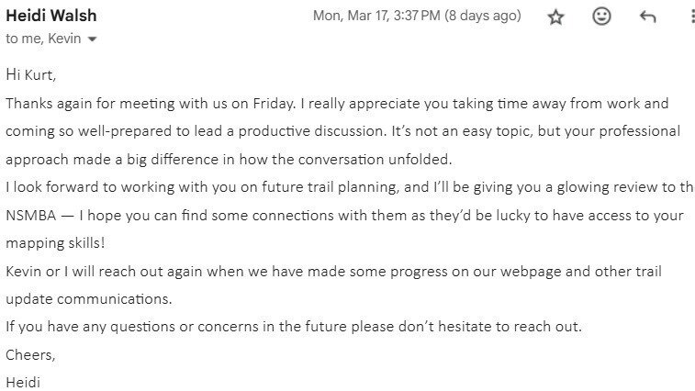This screenshot has width=695, height=391.
Task: Click the sender name Heidi Walsh
Action: pyautogui.click(x=51, y=16)
